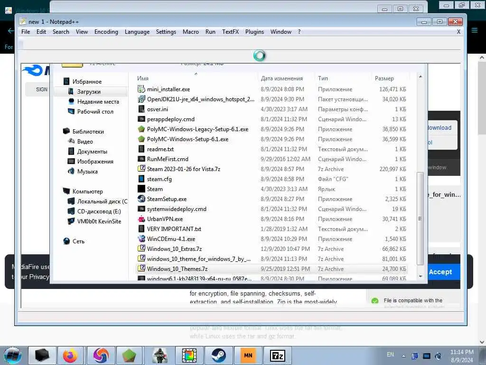486x365 pixels.
Task: Select windows_10_theme_for_windows_7_by_... file name
Action: coord(199,259)
